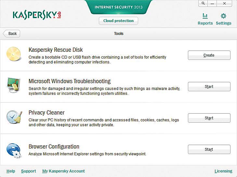This screenshot has height=177, width=237.
Task: Create a Kaspersky Rescue Disk
Action: 209,55
